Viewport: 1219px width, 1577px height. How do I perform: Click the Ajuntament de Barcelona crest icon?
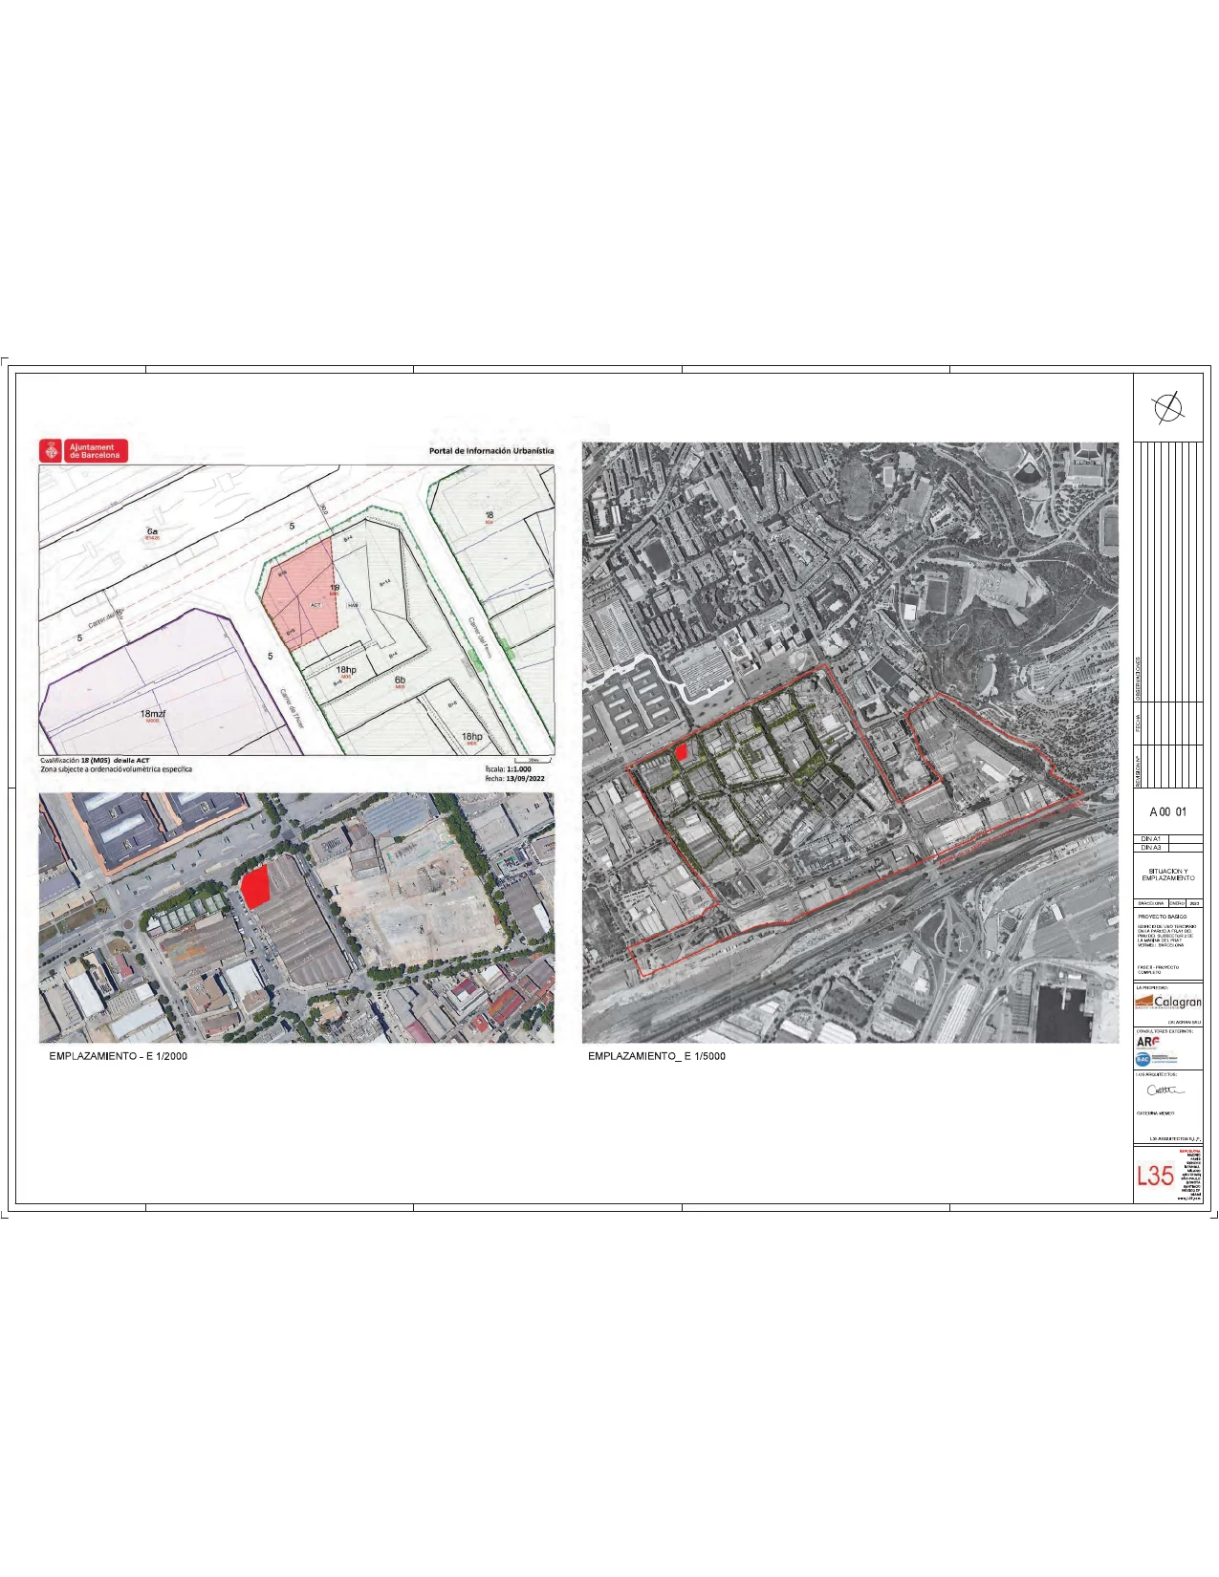point(52,451)
